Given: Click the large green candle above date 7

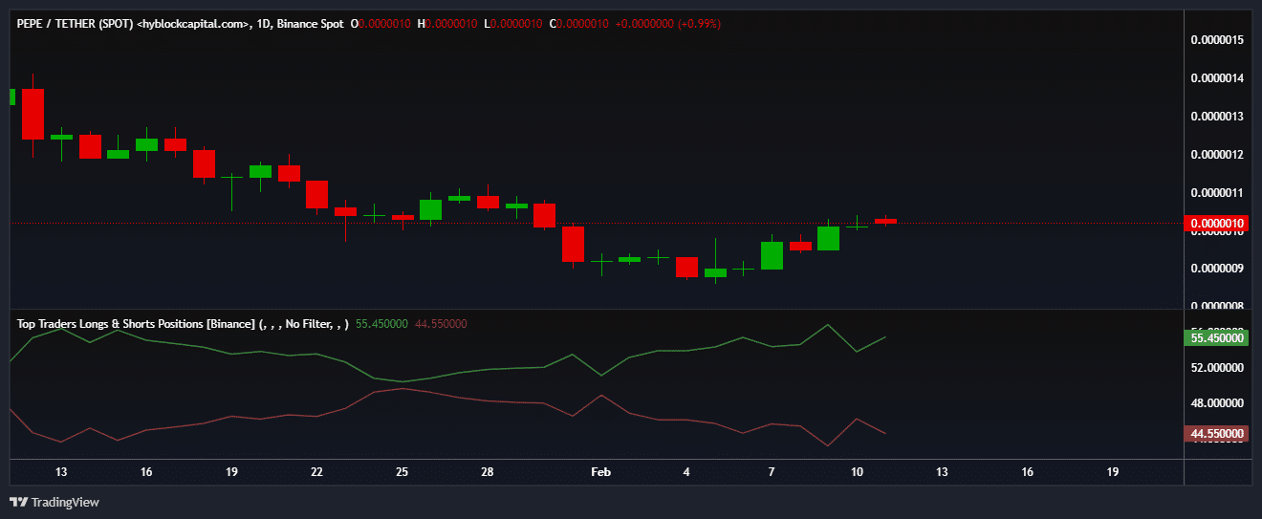Looking at the screenshot, I should (x=772, y=255).
